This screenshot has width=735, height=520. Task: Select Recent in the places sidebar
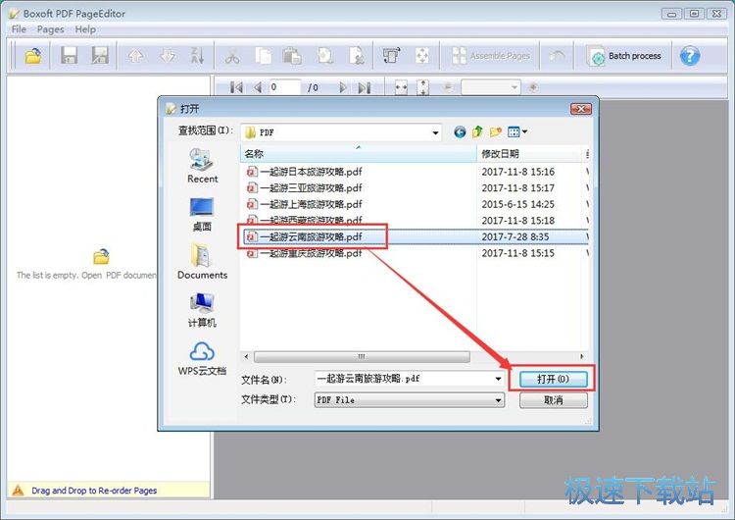coord(202,165)
